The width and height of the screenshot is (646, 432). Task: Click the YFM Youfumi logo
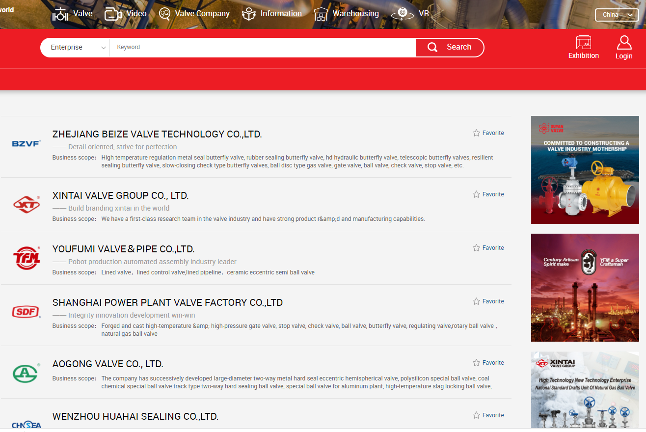(x=26, y=258)
